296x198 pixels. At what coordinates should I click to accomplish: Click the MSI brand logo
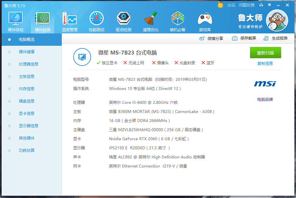[x=265, y=84]
